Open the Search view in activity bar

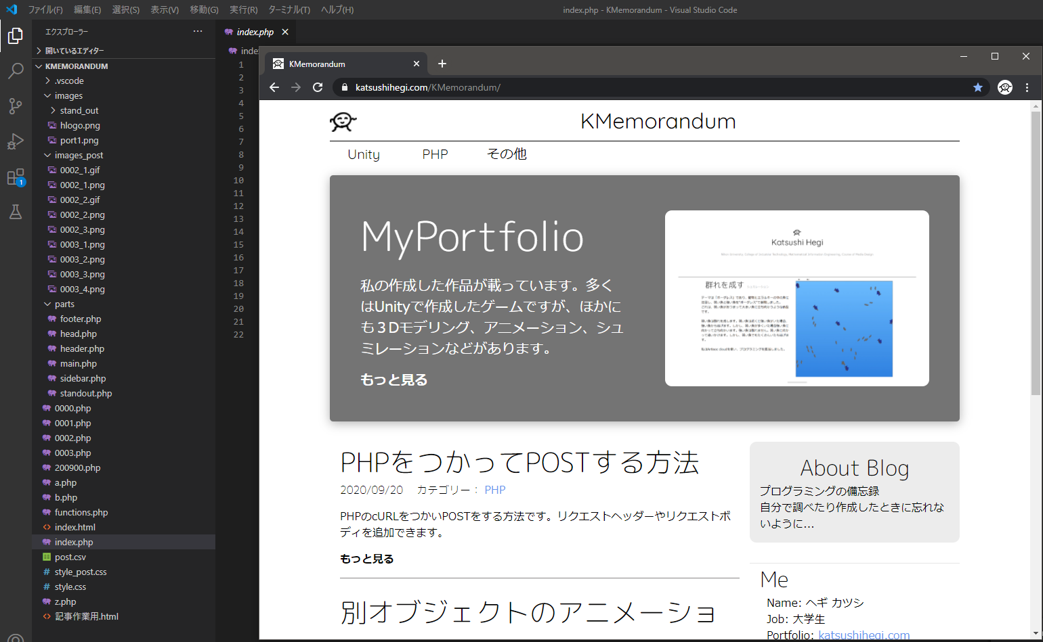[x=16, y=70]
